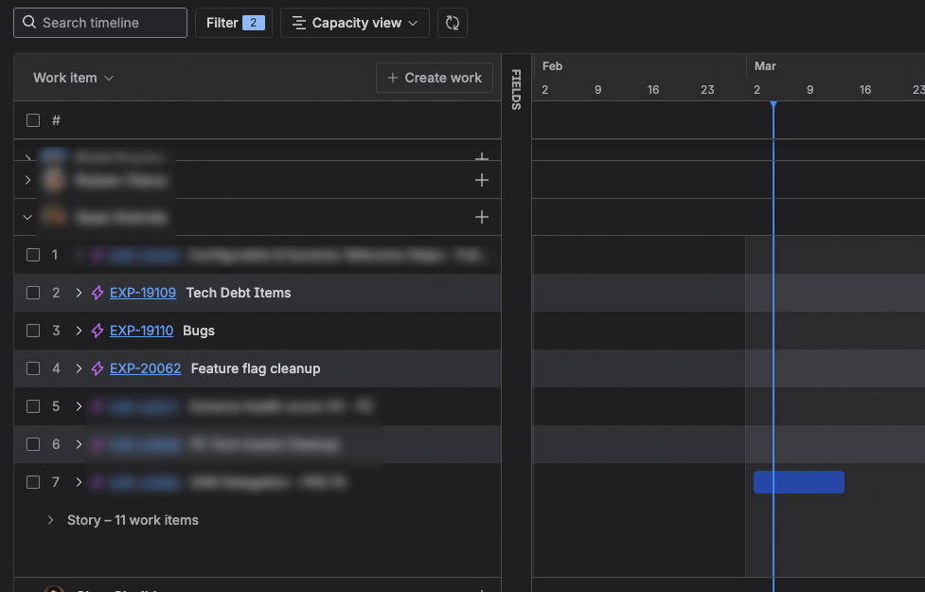This screenshot has height=592, width=925.
Task: Tick the select-all checkbox beside the # header
Action: click(x=33, y=120)
